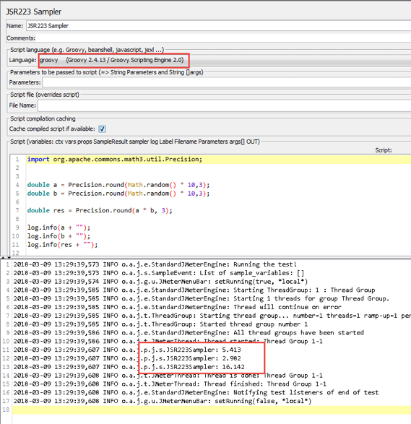Click script line 4 defining double a
The image size is (411, 424).
(118, 185)
